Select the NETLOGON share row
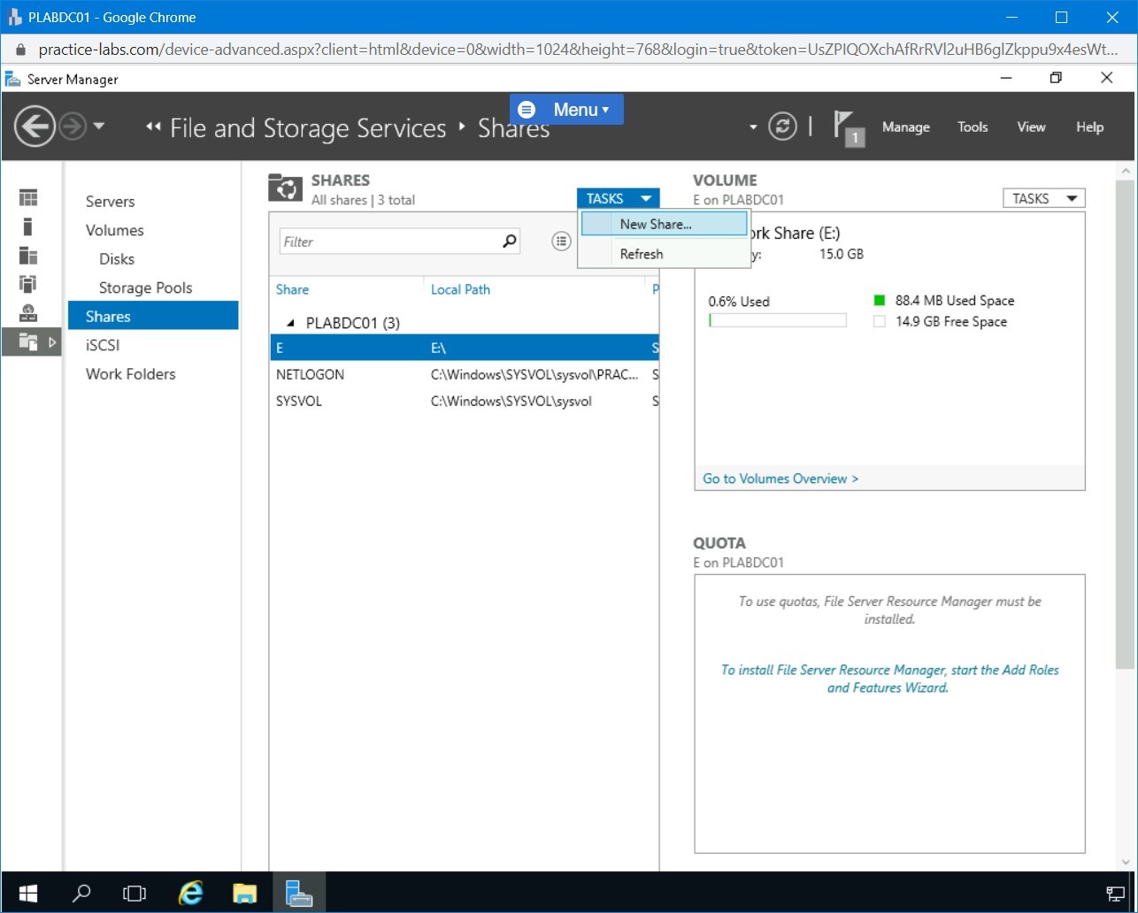 pos(465,374)
